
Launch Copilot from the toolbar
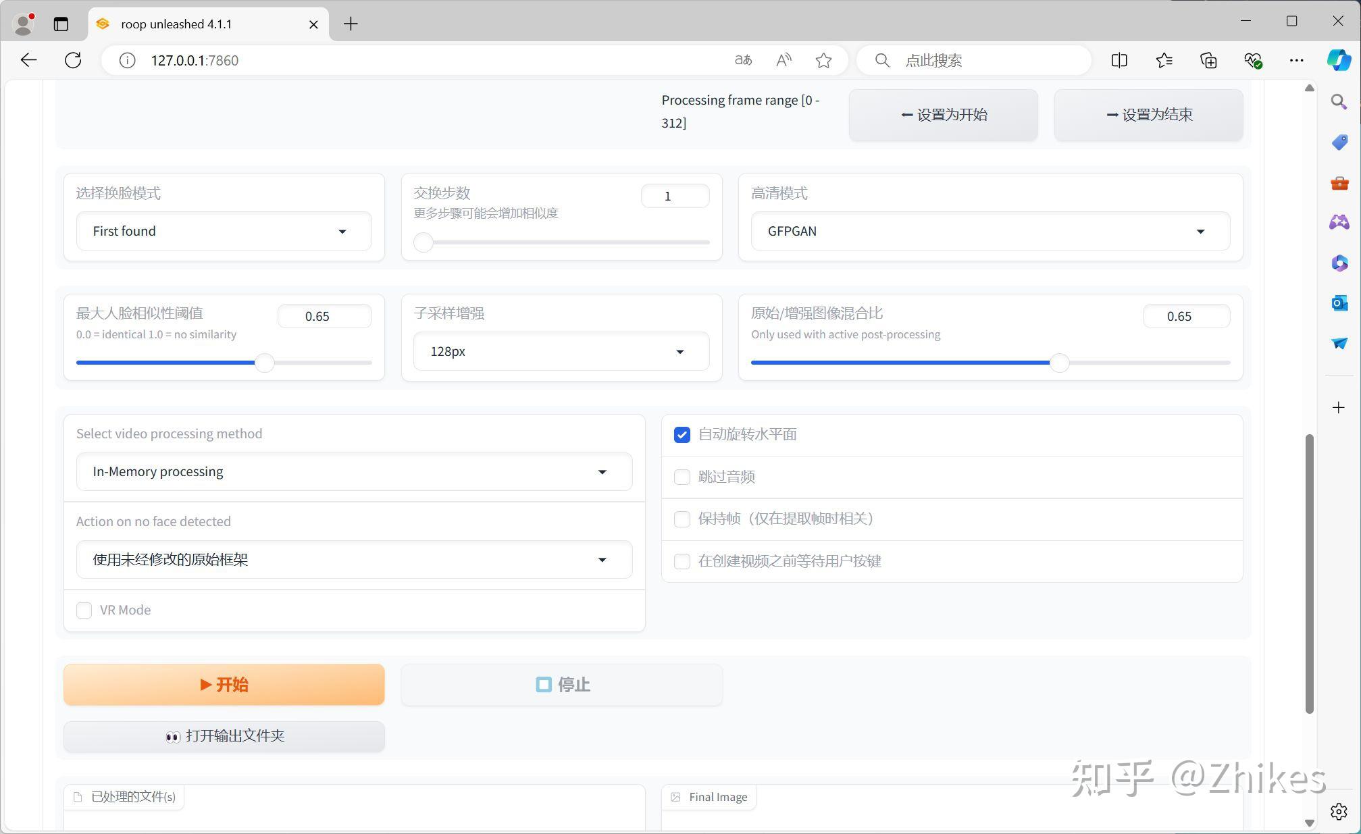pyautogui.click(x=1339, y=60)
